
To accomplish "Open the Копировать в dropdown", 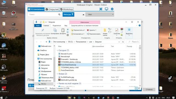I will 78,34.
